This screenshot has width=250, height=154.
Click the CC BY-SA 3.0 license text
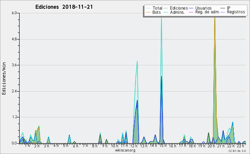pyautogui.click(x=237, y=151)
